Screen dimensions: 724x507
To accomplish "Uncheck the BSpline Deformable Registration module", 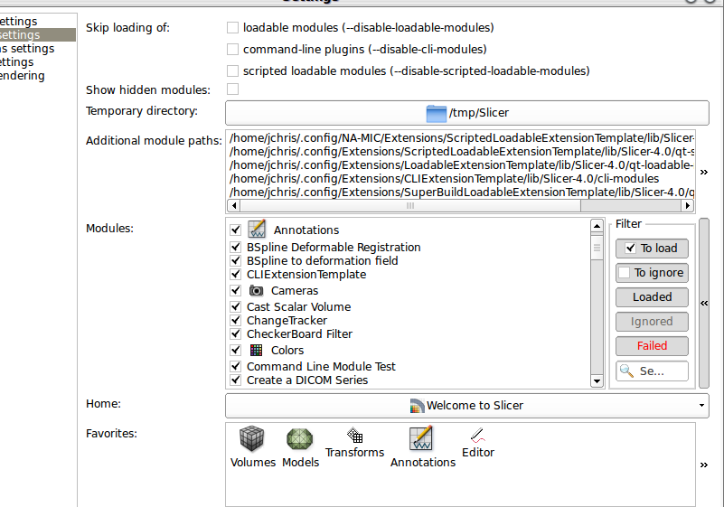I will tap(236, 247).
